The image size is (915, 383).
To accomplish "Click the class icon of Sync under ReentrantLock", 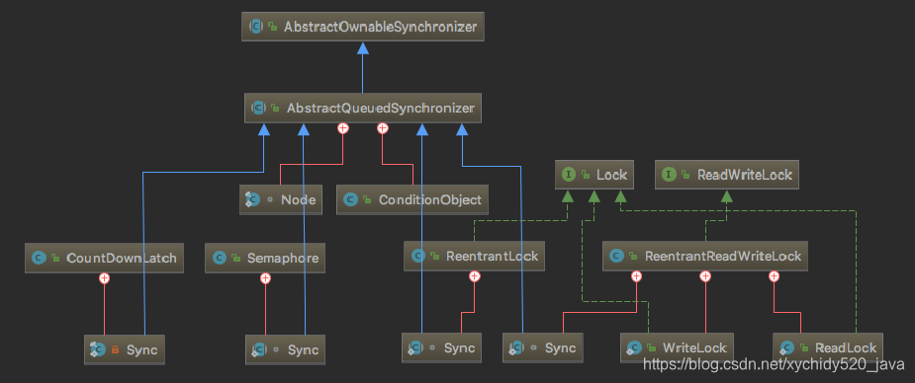I will [x=414, y=348].
